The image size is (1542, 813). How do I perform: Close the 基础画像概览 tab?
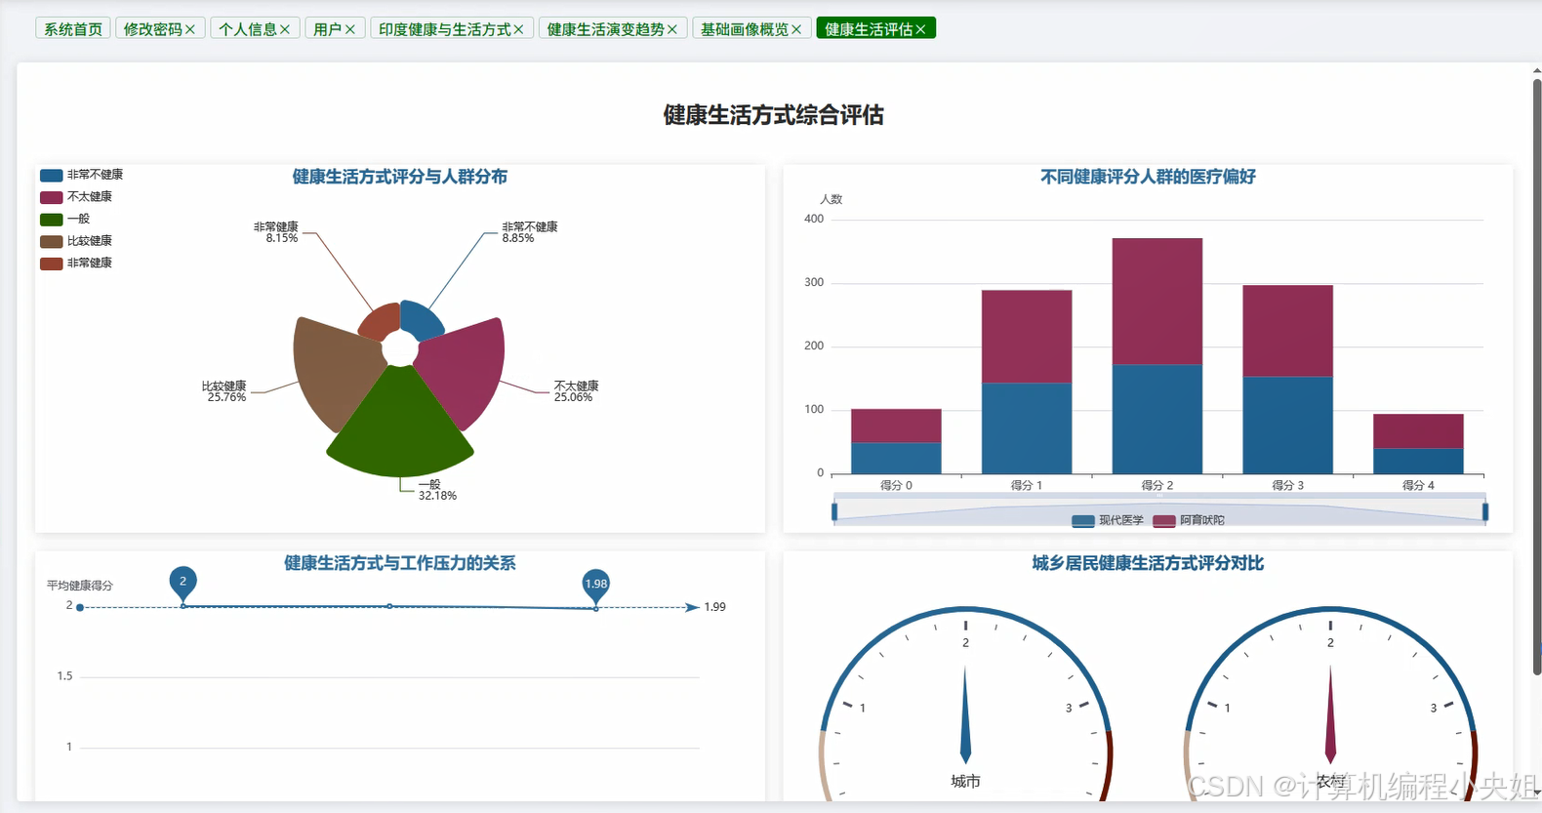click(x=796, y=29)
